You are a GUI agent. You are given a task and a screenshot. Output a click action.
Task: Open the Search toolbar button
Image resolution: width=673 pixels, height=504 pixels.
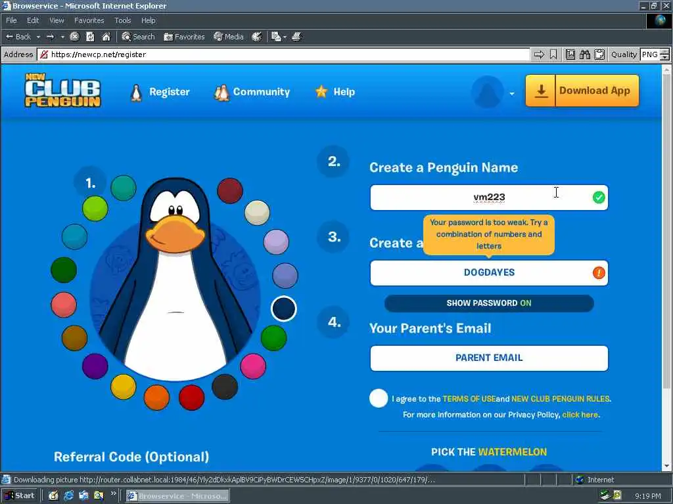[x=138, y=37]
